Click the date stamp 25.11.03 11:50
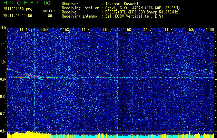This screenshot has width=217, height=138. [18, 16]
